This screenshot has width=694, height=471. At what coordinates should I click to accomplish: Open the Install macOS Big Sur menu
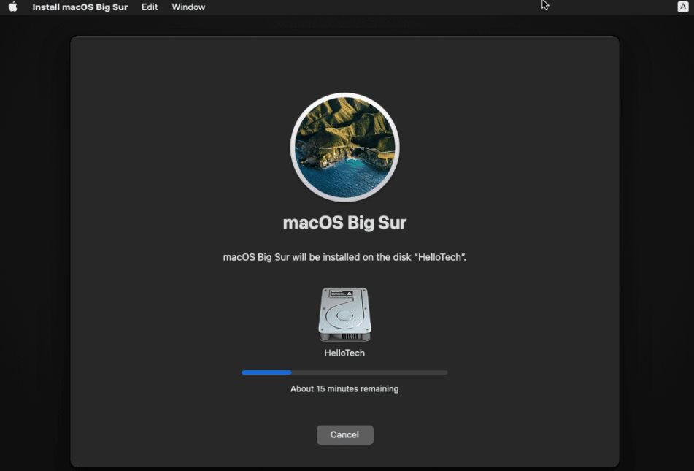click(80, 7)
